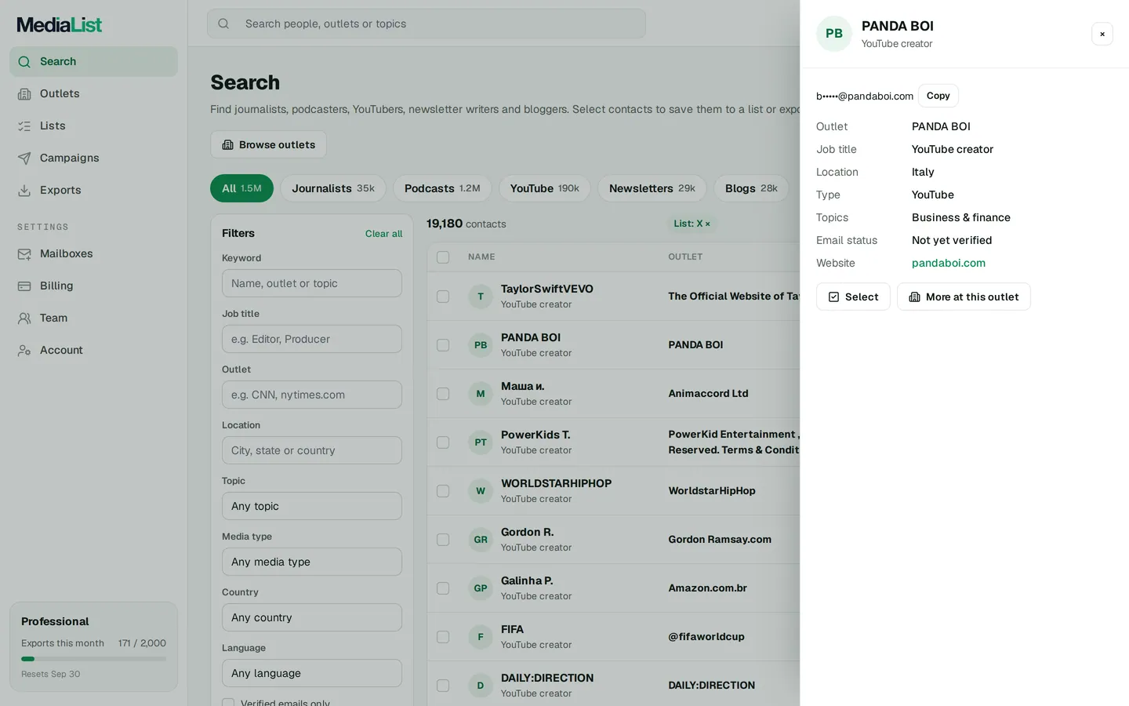Open Campaigns paper-plane icon

pyautogui.click(x=24, y=158)
